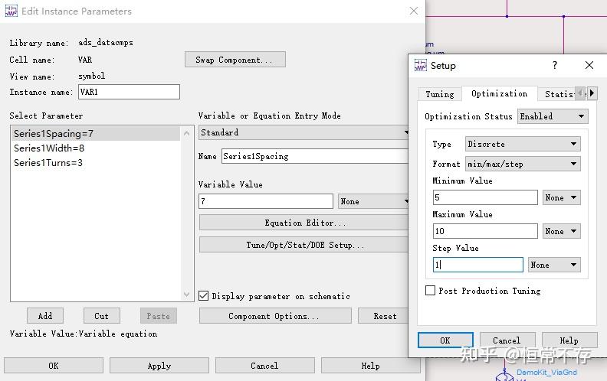
Task: Click the Maximum Value input field
Action: coord(484,231)
